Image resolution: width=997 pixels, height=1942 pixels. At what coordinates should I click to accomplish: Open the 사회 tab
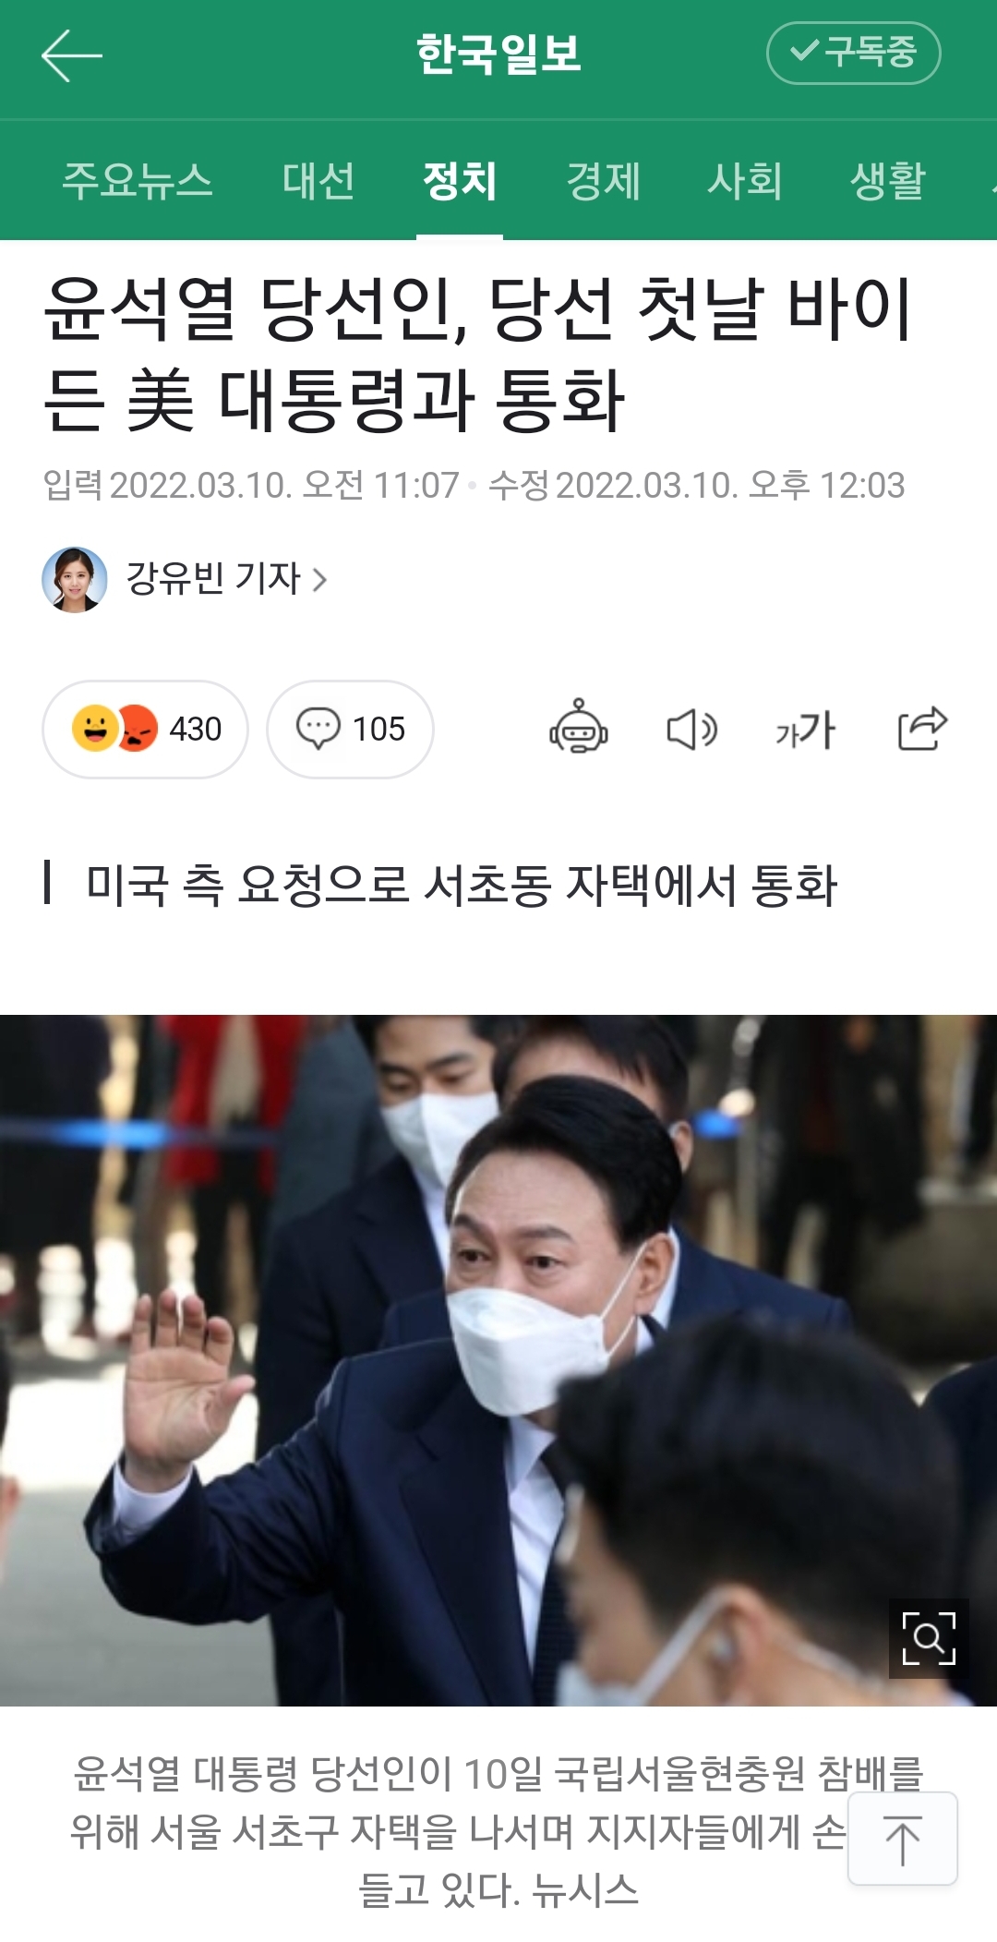(x=745, y=181)
